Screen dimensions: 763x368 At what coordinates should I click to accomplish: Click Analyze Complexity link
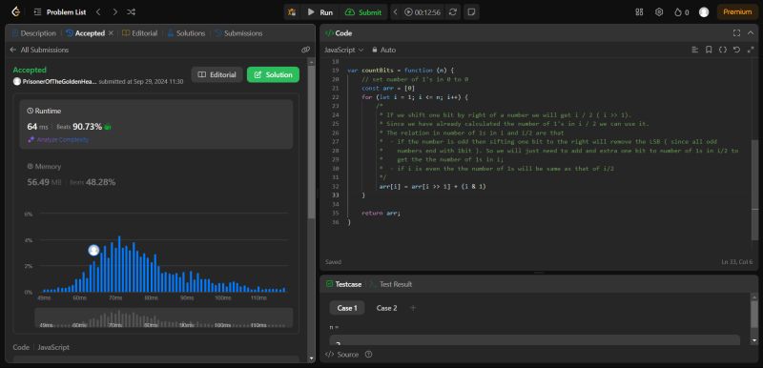58,139
